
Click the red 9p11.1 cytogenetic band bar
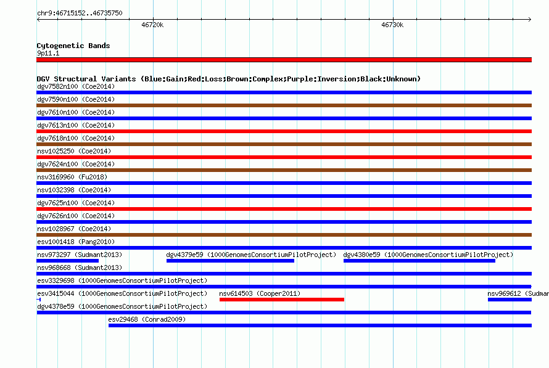(x=284, y=60)
